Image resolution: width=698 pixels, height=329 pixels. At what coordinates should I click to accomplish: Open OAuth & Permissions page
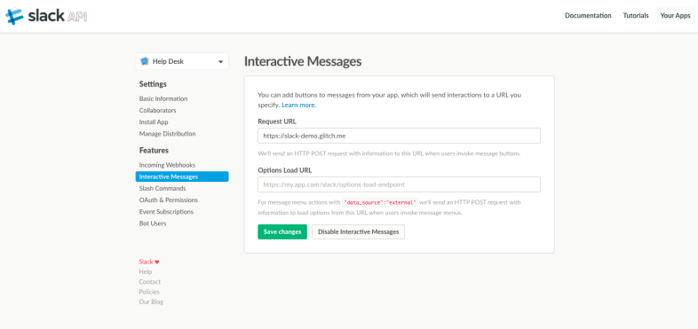[x=168, y=200]
